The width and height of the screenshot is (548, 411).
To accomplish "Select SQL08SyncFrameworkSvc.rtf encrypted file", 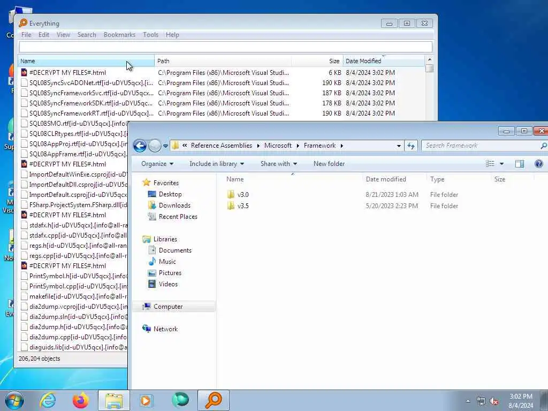I will click(x=91, y=93).
